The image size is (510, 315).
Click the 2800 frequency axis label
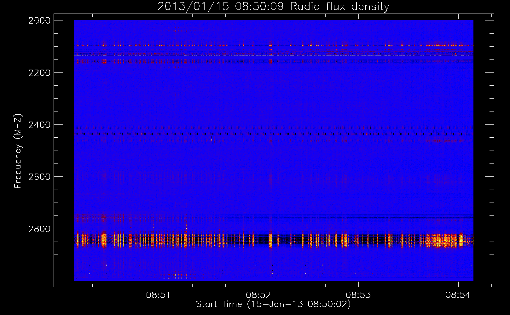click(39, 229)
